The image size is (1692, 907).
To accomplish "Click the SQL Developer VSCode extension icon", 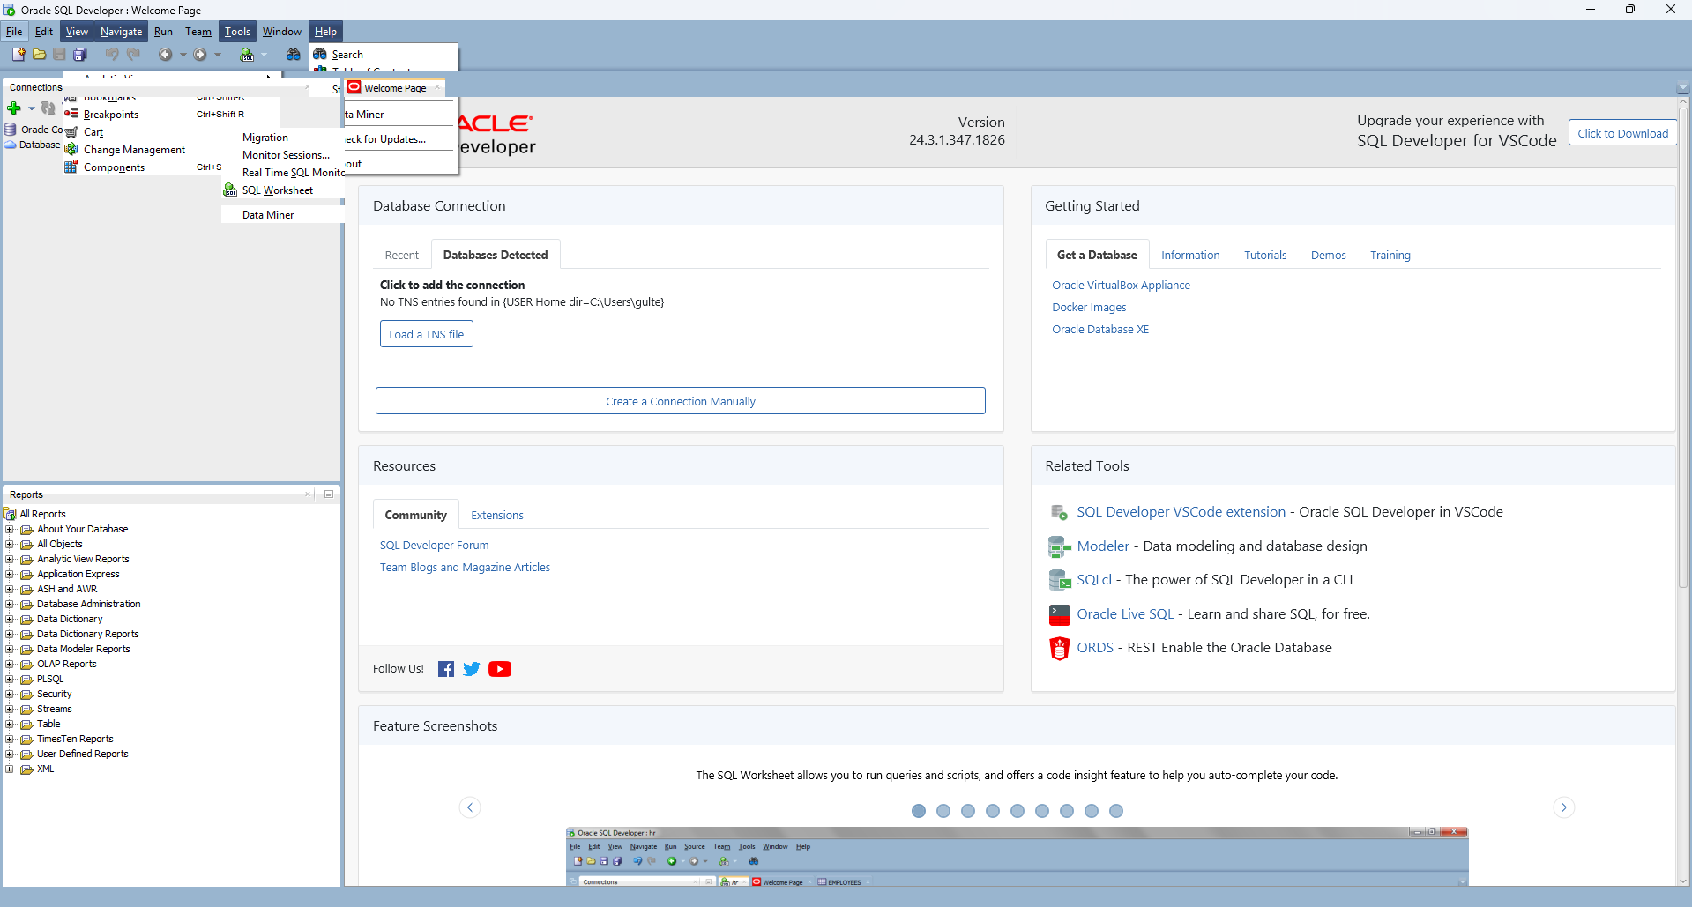I will pyautogui.click(x=1059, y=512).
